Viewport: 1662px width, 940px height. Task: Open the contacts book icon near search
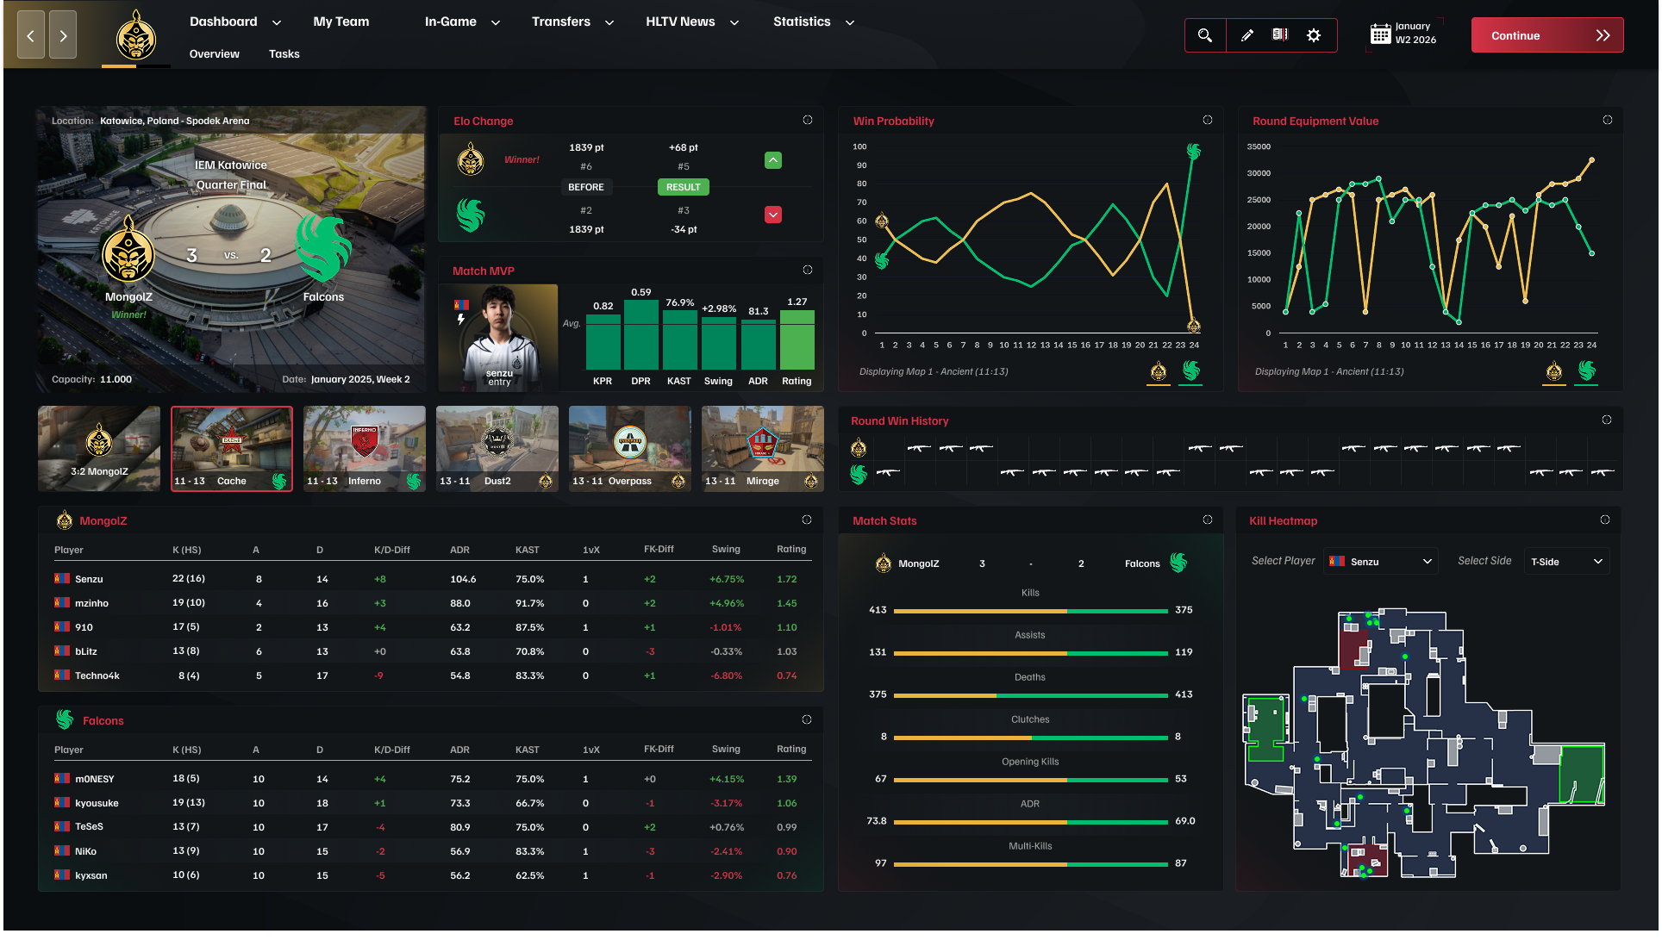point(1280,35)
